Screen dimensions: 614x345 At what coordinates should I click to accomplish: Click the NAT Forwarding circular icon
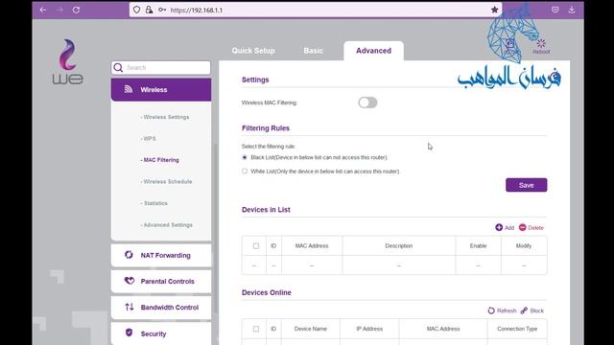pos(129,255)
